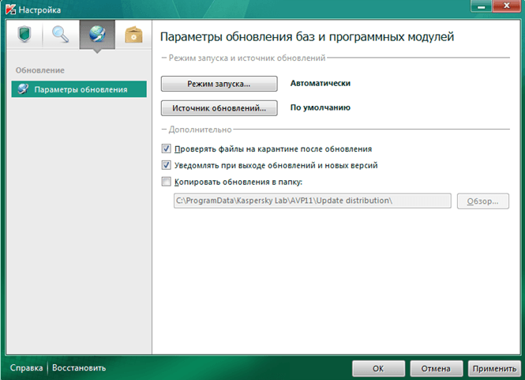525x380 pixels.
Task: Select the Update globe tab icon
Action: click(x=97, y=34)
